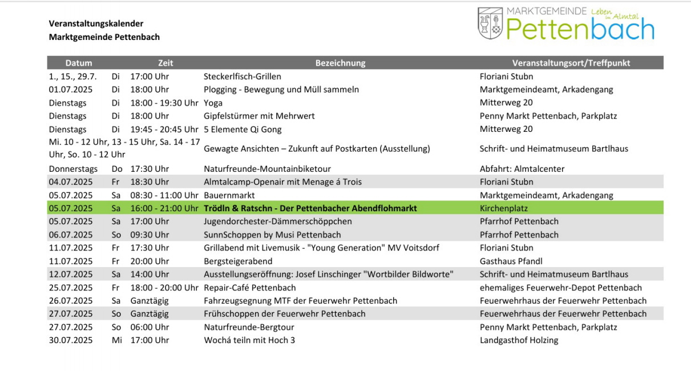Select the time "19:45 - 20:45 Uhr"
691x371 pixels.
(164, 129)
